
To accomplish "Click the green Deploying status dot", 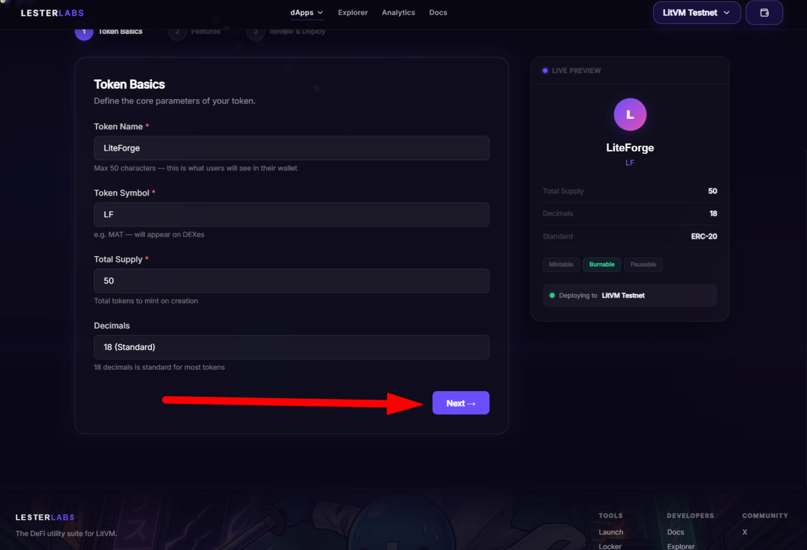I will [552, 295].
